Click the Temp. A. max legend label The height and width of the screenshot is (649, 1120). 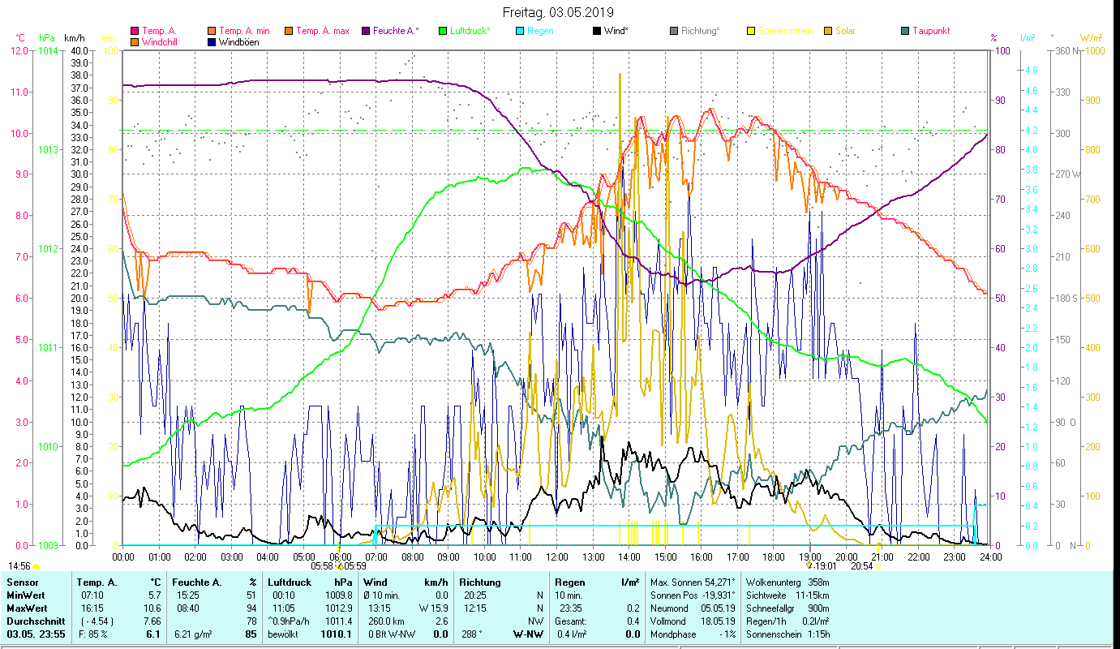322,32
